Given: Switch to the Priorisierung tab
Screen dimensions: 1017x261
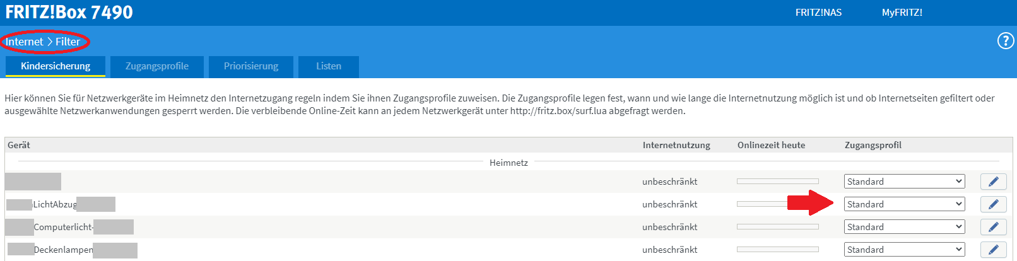Looking at the screenshot, I should tap(251, 66).
